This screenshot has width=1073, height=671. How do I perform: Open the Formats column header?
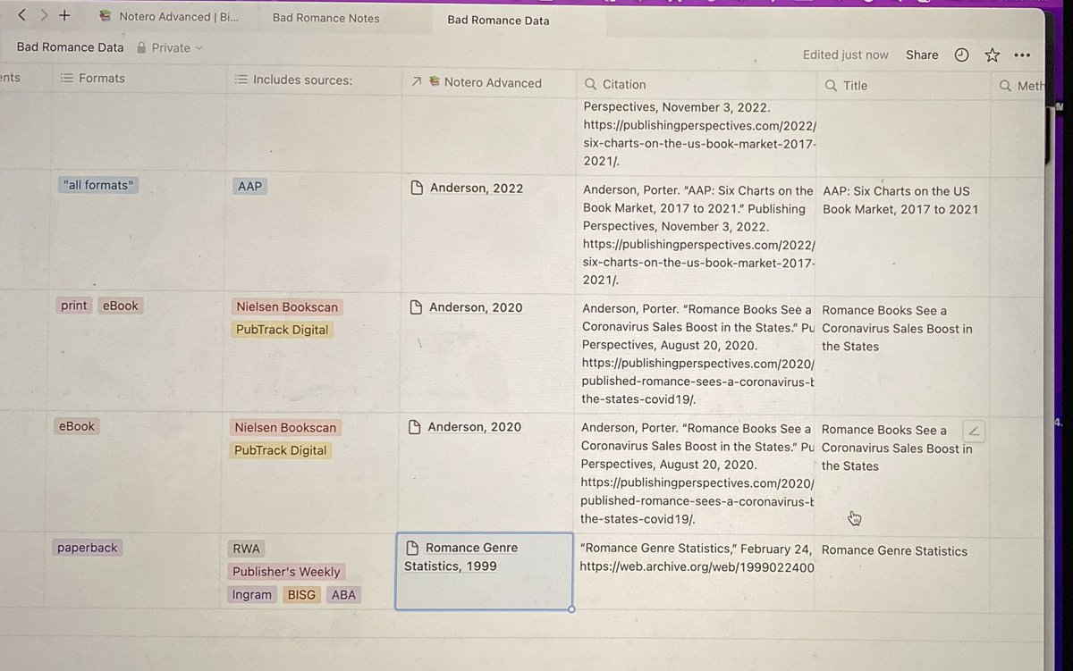click(93, 78)
